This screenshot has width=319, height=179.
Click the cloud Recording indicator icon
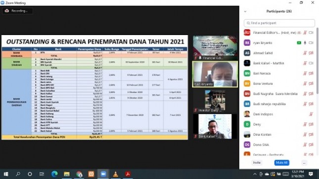(x=7, y=10)
